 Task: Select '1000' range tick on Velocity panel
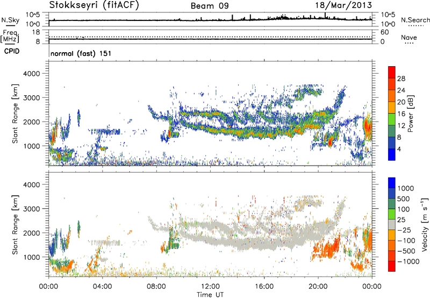click(32, 257)
